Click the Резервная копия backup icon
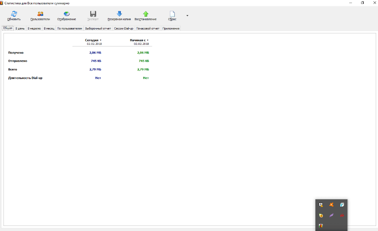 [x=119, y=14]
